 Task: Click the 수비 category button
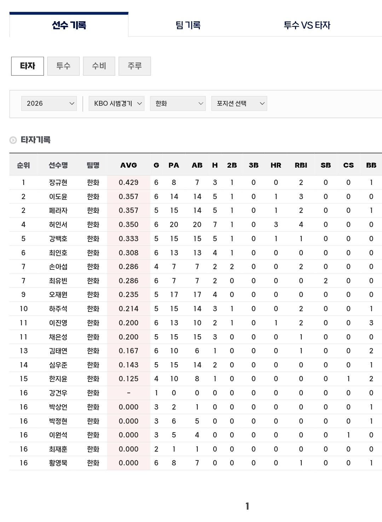(x=99, y=66)
